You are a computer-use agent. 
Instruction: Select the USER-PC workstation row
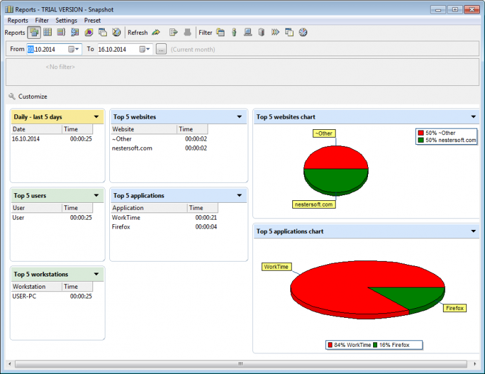[52, 296]
